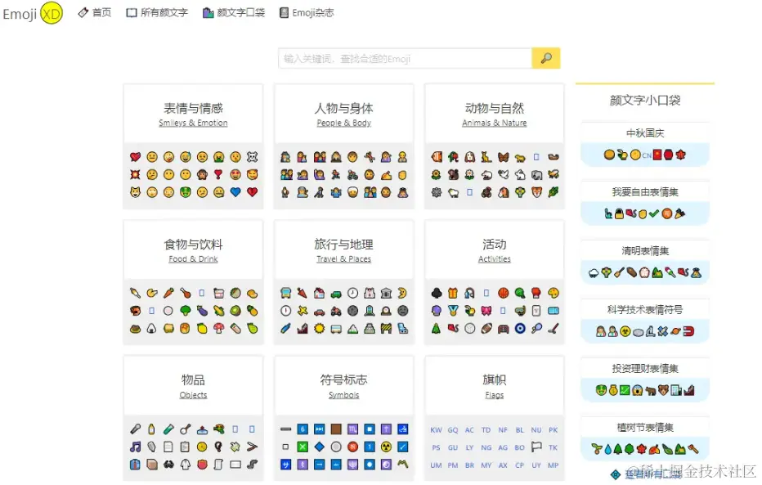Screen dimensions: 762x485
Task: Select the carrot emoji
Action: tap(168, 293)
